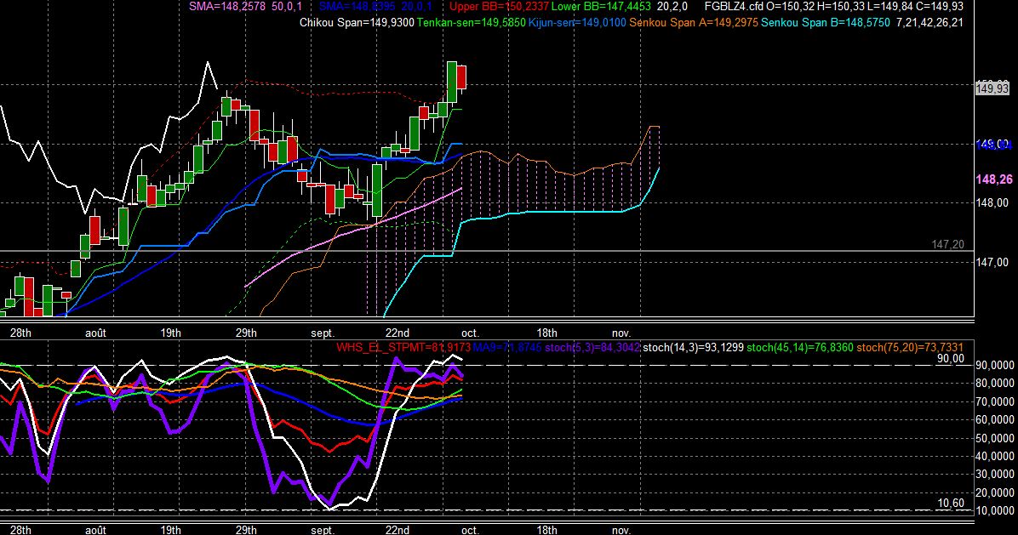
Task: Click the oct. label on the stochastic panel time axis
Action: pos(469,530)
